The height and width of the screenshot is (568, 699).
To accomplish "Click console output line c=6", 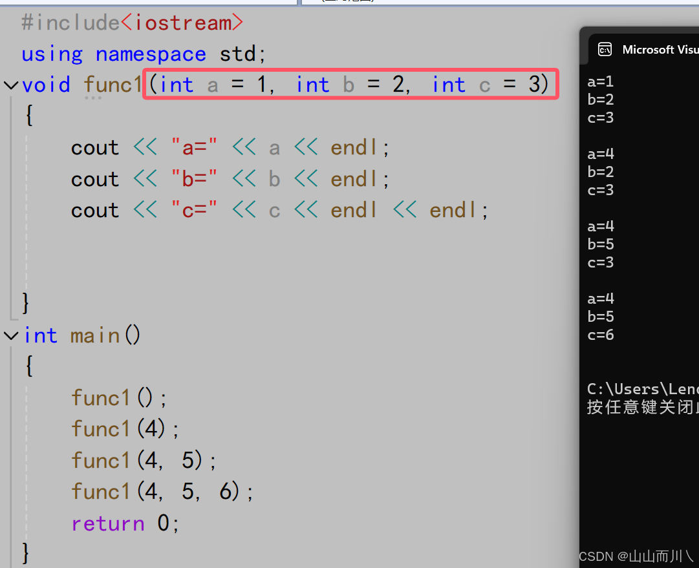I will click(601, 335).
